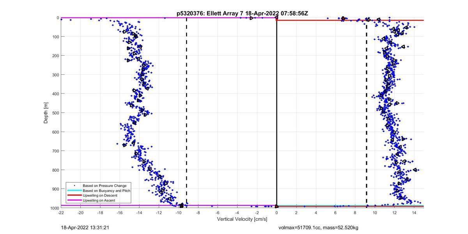This screenshot has height=234, width=468.
Task: Click x-axis tick label '8'
Action: pos(355,213)
